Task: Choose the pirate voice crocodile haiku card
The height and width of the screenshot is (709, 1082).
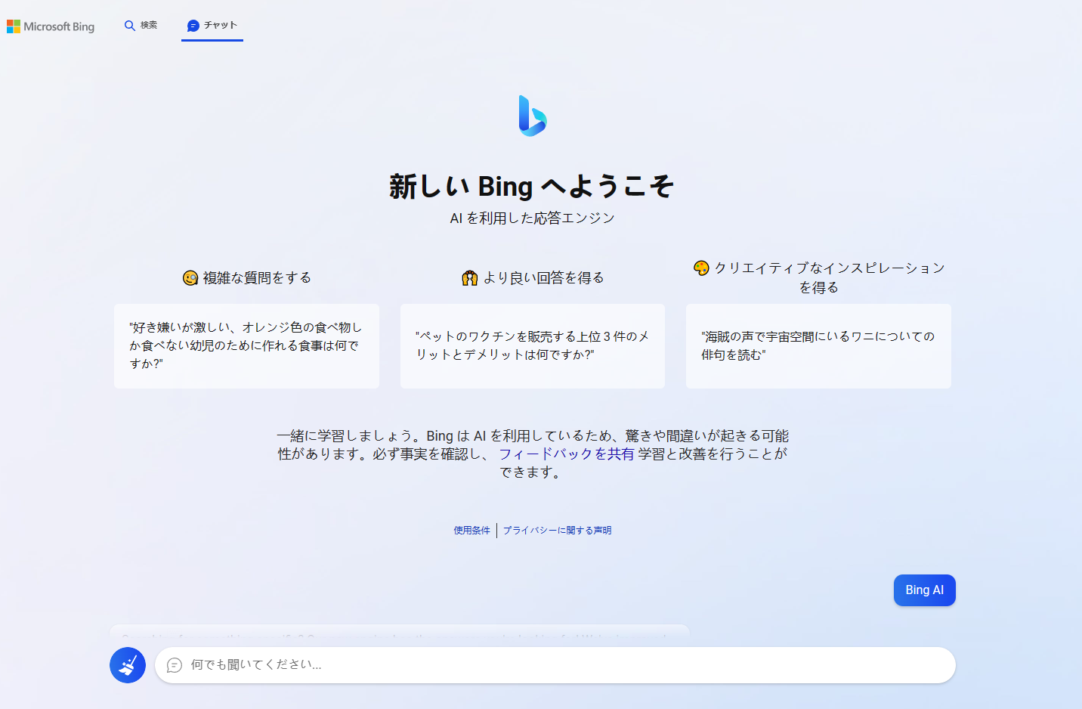Action: pos(818,346)
